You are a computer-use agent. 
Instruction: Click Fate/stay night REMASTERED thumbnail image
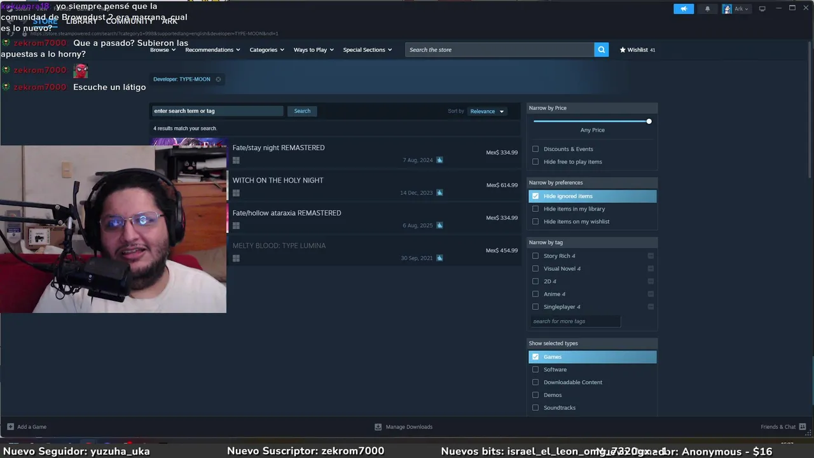189,142
